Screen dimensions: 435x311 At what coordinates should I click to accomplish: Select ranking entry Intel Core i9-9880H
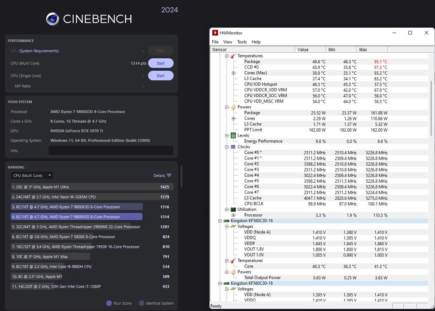(x=92, y=267)
